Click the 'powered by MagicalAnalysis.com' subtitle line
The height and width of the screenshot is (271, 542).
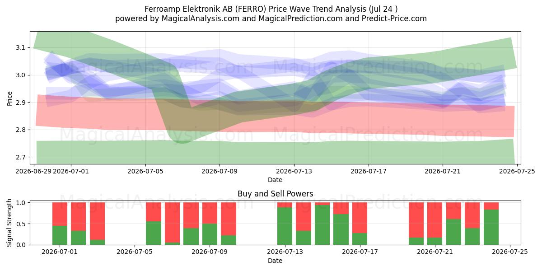click(x=271, y=19)
